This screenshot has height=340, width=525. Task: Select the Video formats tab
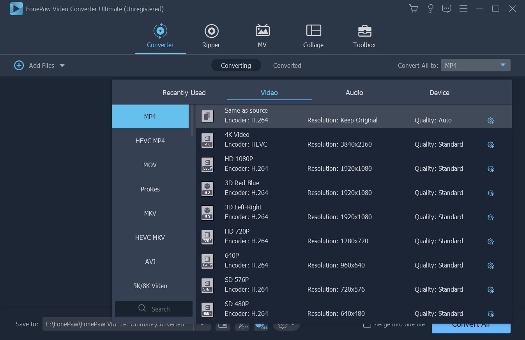coord(269,93)
